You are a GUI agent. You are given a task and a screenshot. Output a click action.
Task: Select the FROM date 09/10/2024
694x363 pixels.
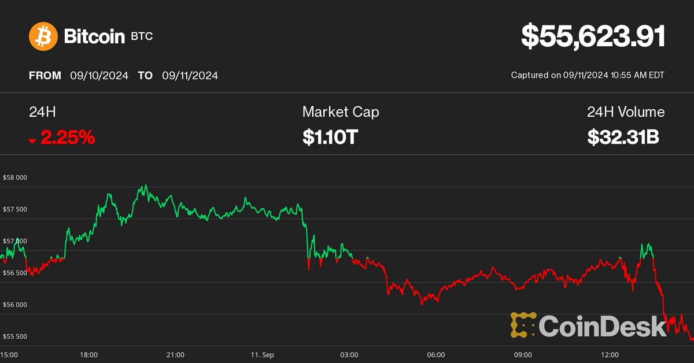[98, 76]
